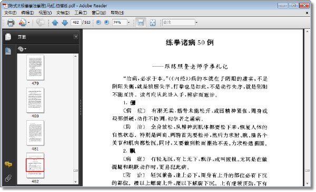Open the 工具 (Tools) menu

81,13
